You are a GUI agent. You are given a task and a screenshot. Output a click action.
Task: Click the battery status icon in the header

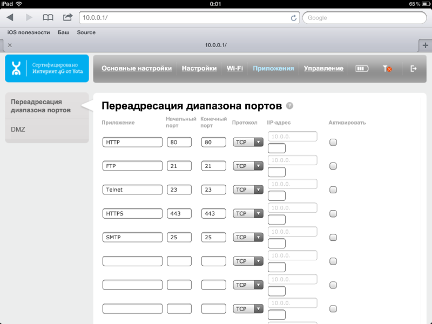coord(362,68)
